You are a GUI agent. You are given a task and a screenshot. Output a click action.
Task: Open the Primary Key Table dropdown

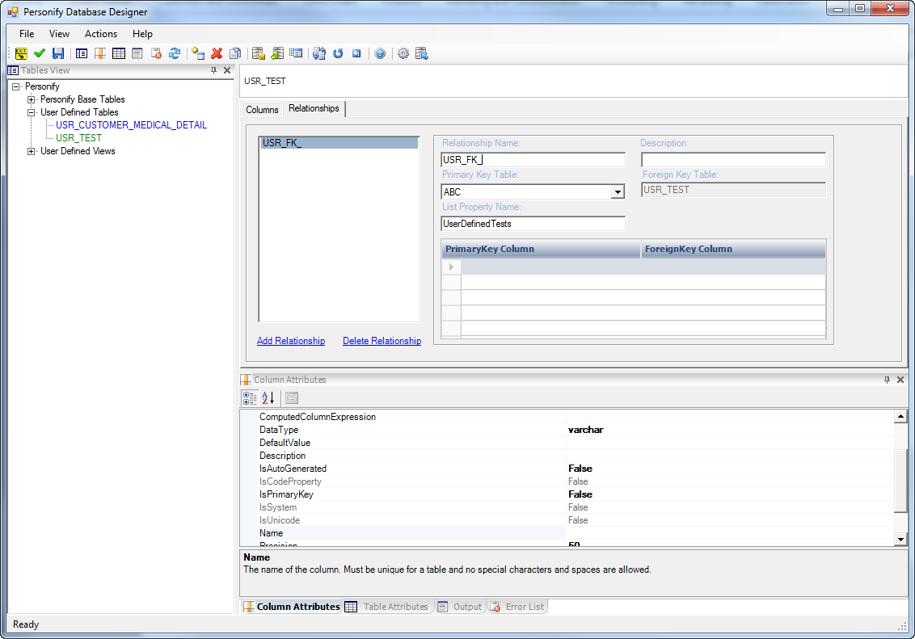618,192
